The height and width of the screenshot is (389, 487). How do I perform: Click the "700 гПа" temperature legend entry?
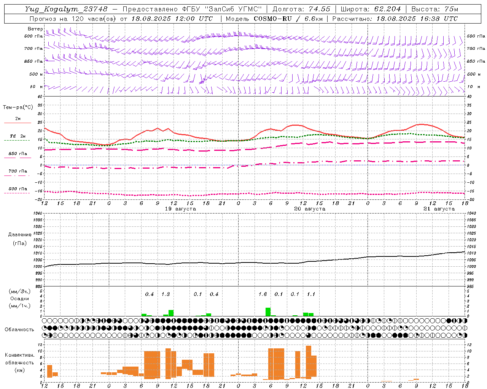[x=18, y=171]
